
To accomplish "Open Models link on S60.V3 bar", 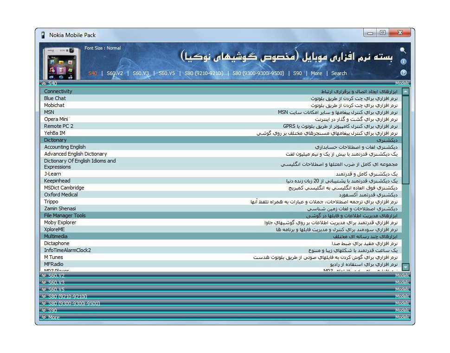I will (x=402, y=283).
